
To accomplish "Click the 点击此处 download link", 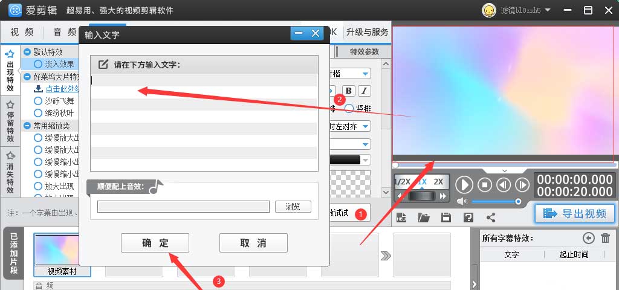I will [62, 89].
